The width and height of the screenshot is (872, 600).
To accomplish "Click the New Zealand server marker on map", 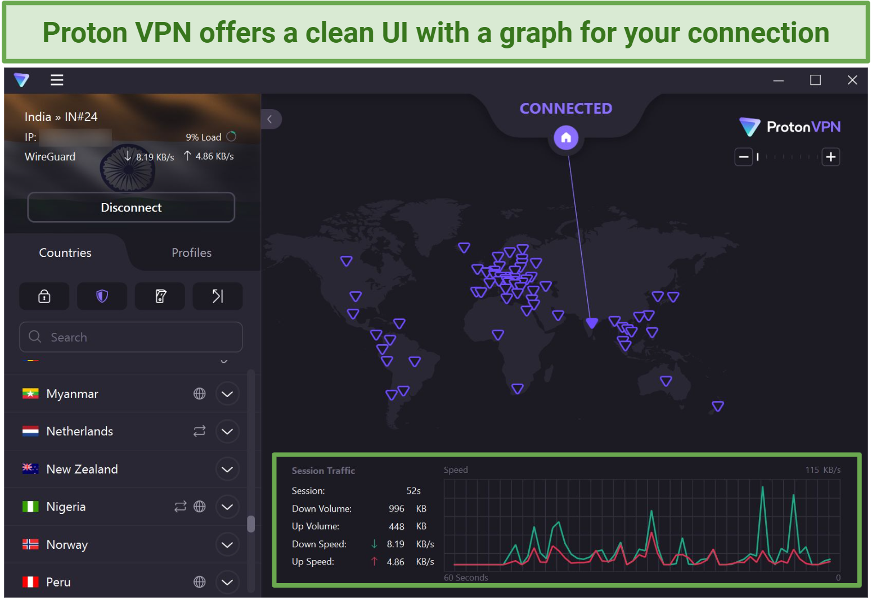I will (x=718, y=406).
